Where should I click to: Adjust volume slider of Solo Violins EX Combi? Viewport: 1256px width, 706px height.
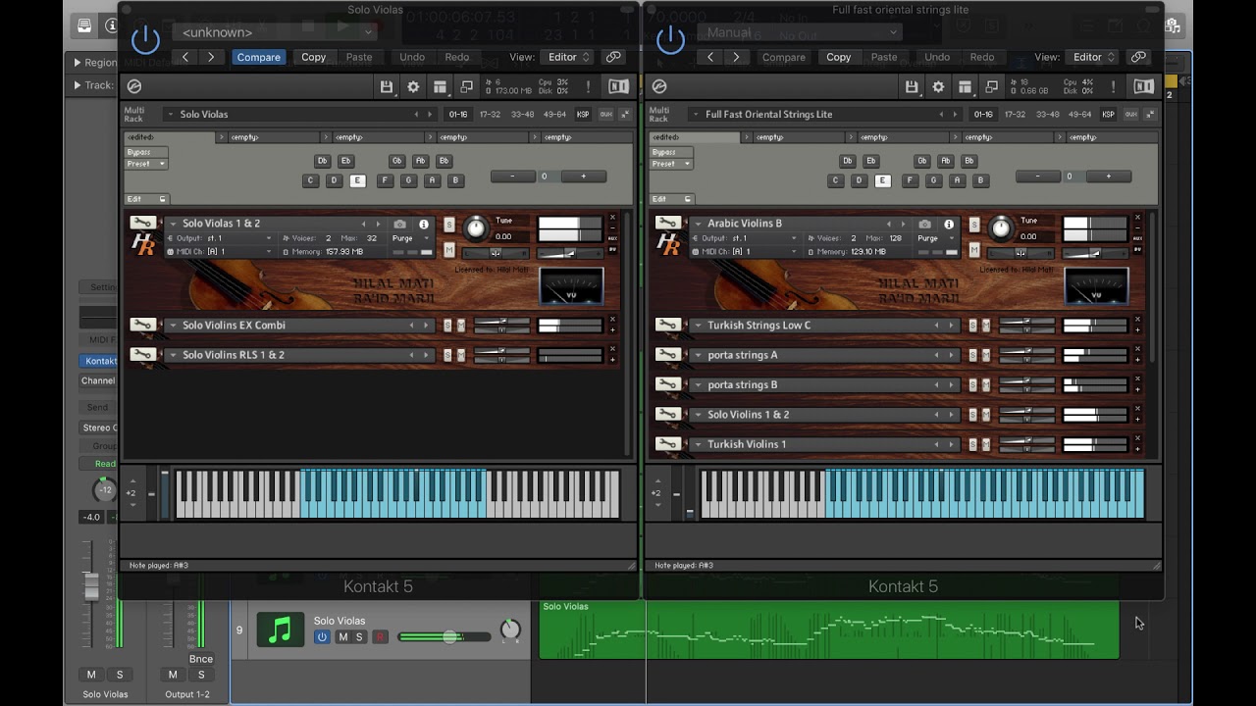coord(501,321)
